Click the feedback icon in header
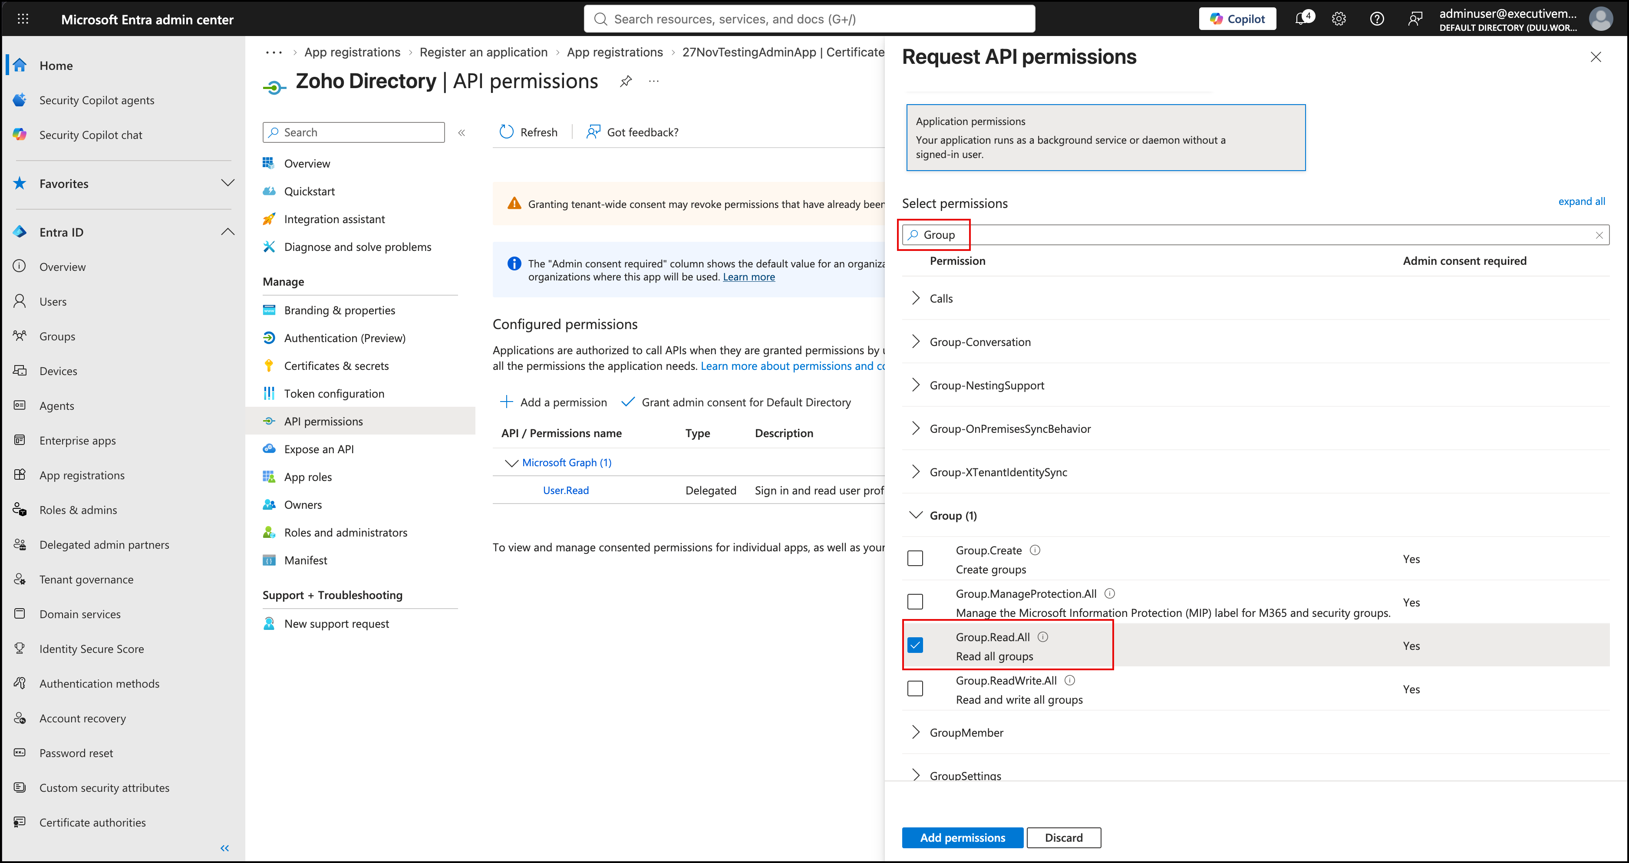Screen dimensions: 1629x863 1415,19
